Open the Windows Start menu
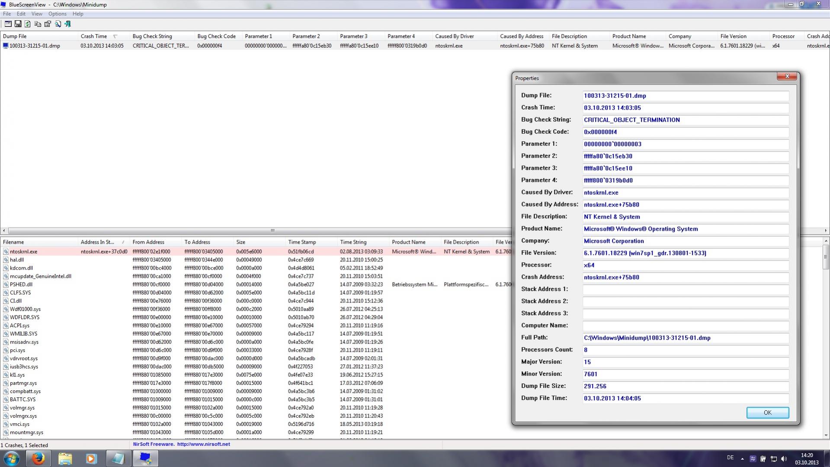The width and height of the screenshot is (830, 467). pyautogui.click(x=11, y=458)
